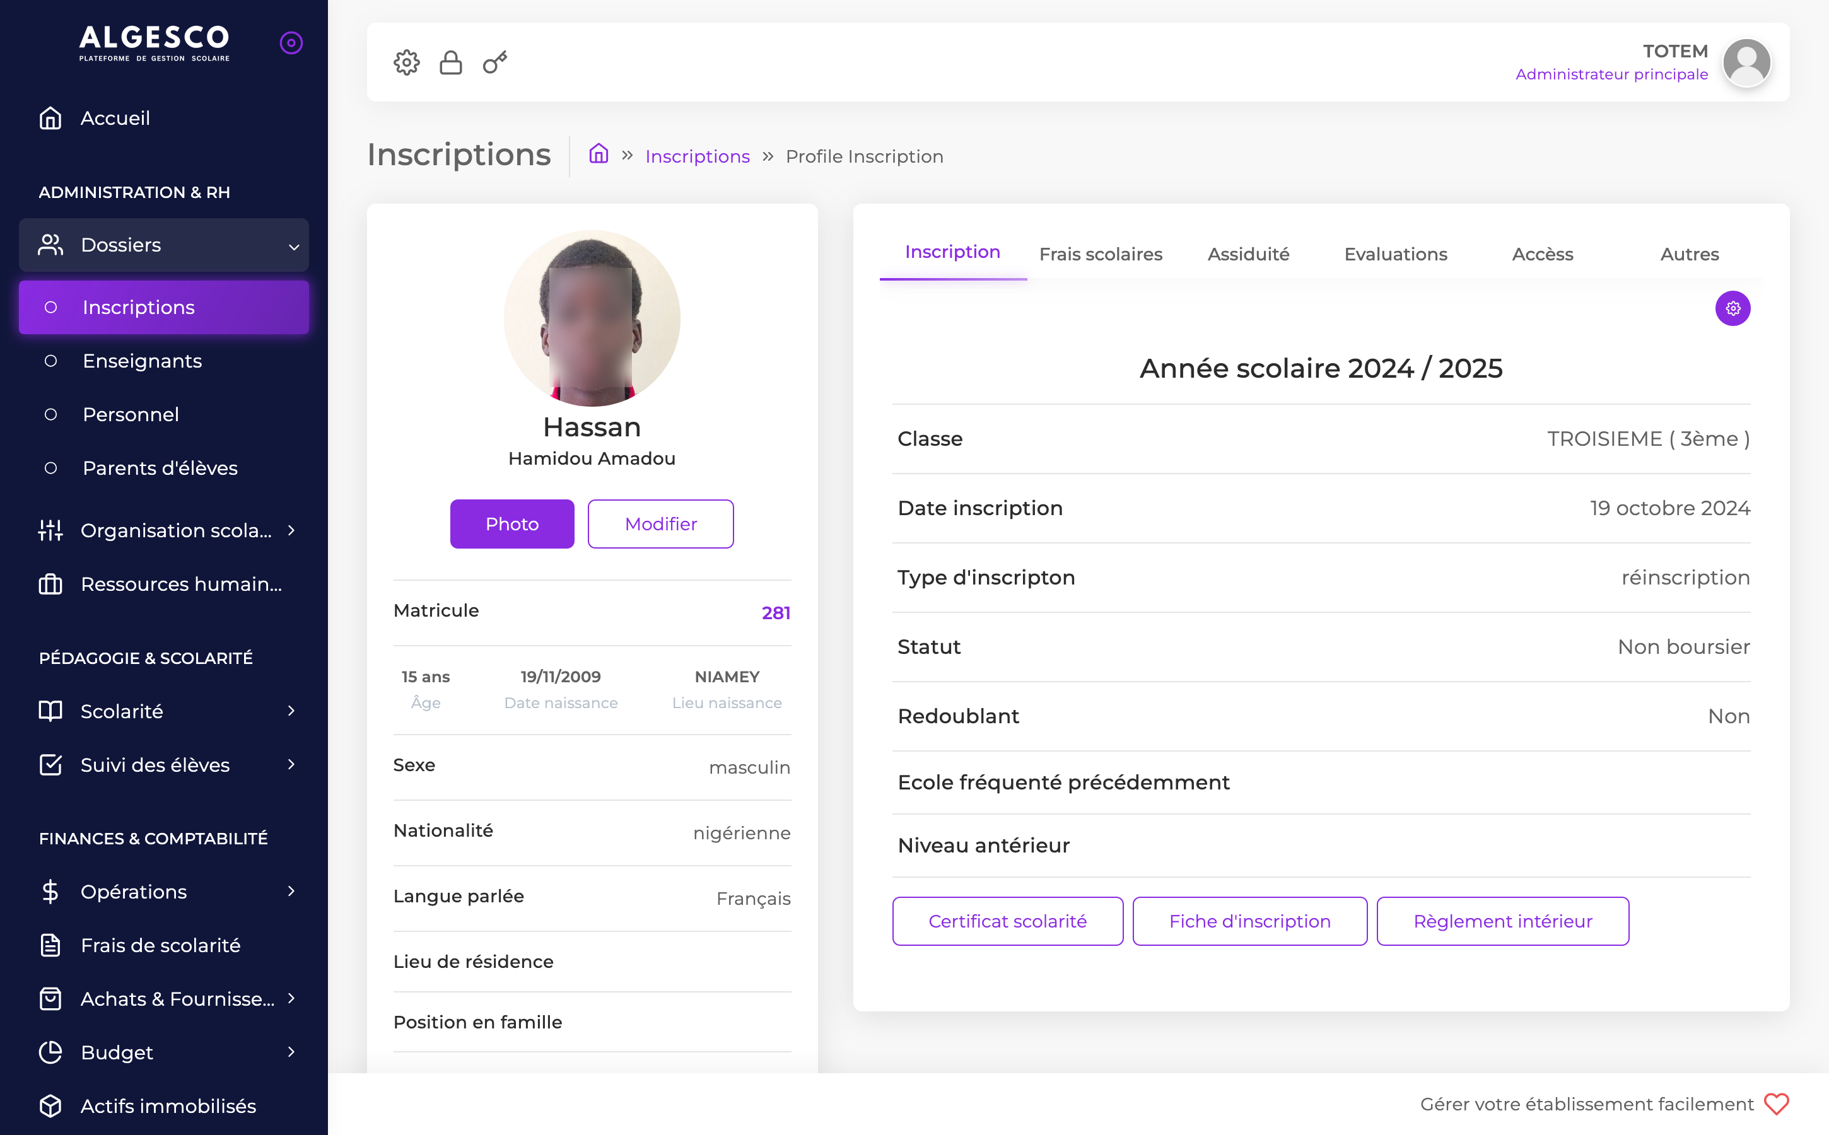
Task: Select the Opérations dollar icon
Action: pyautogui.click(x=50, y=891)
